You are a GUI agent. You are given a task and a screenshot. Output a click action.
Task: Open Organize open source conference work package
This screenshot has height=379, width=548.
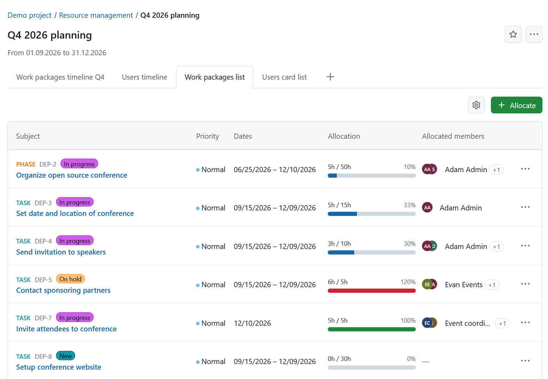(72, 175)
